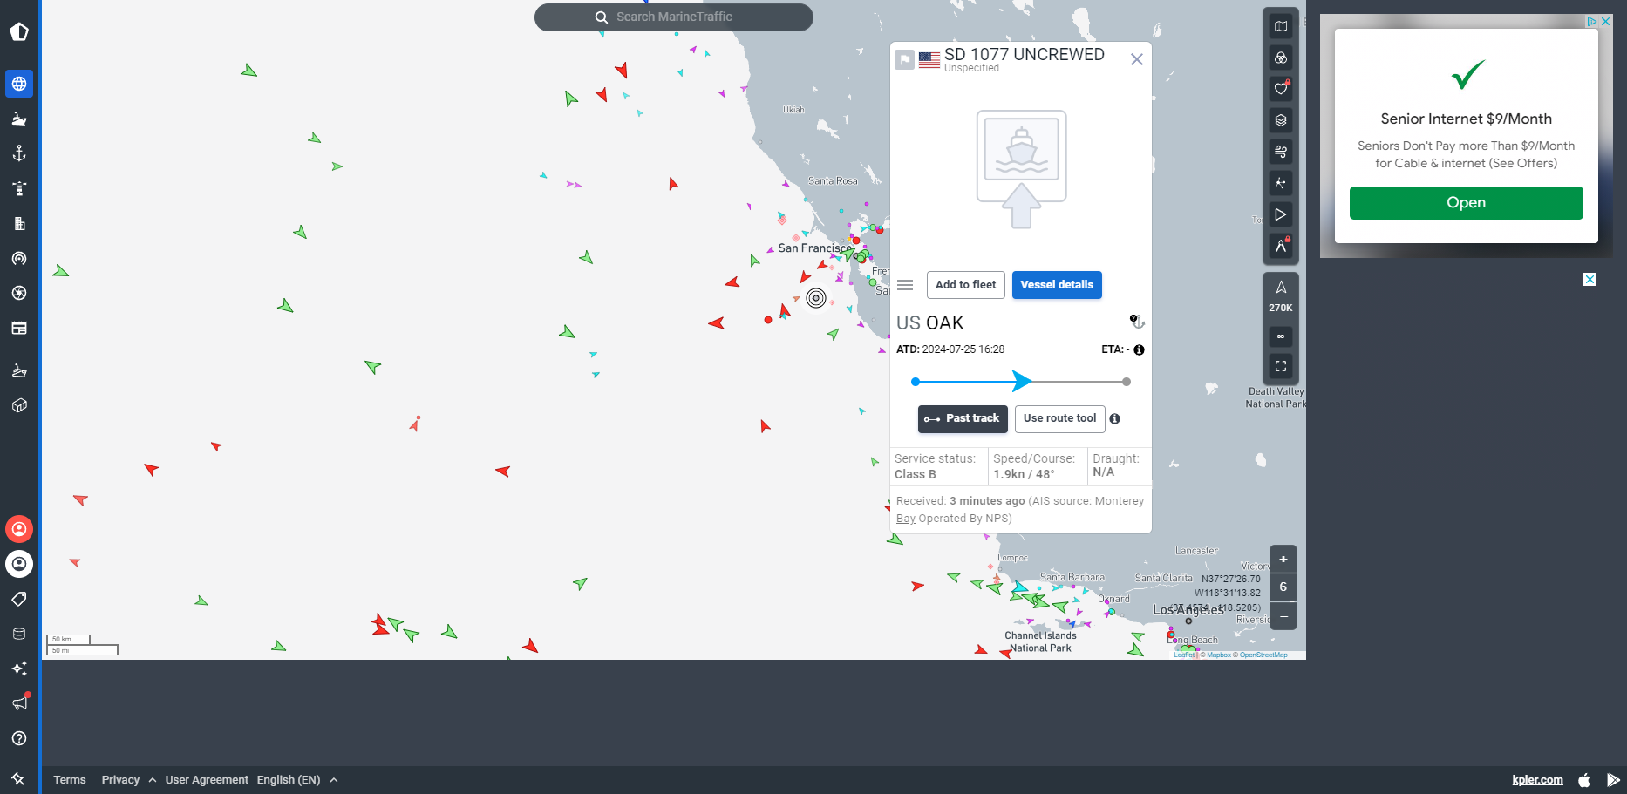Open the Photos shutter icon in sidebar
The image size is (1627, 794).
(19, 293)
